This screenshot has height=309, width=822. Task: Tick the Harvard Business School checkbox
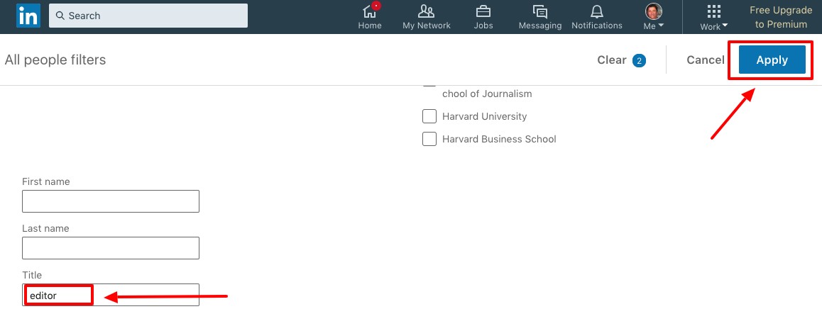point(429,139)
